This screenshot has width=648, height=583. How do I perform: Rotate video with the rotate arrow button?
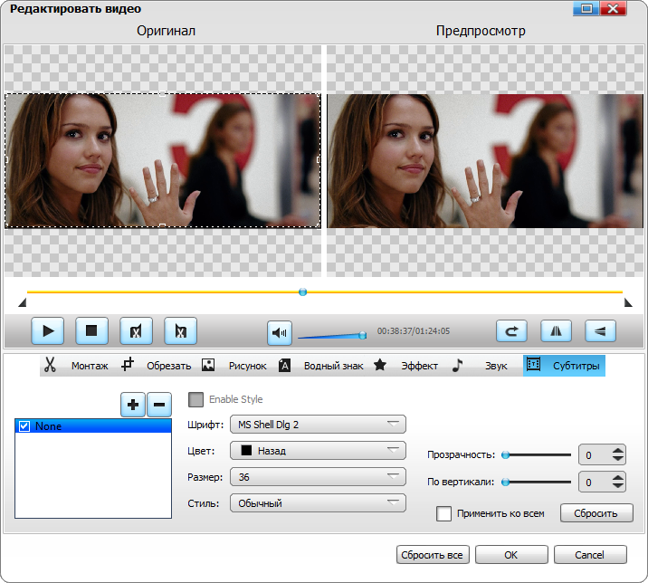(511, 330)
